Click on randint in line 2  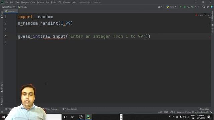(49, 23)
